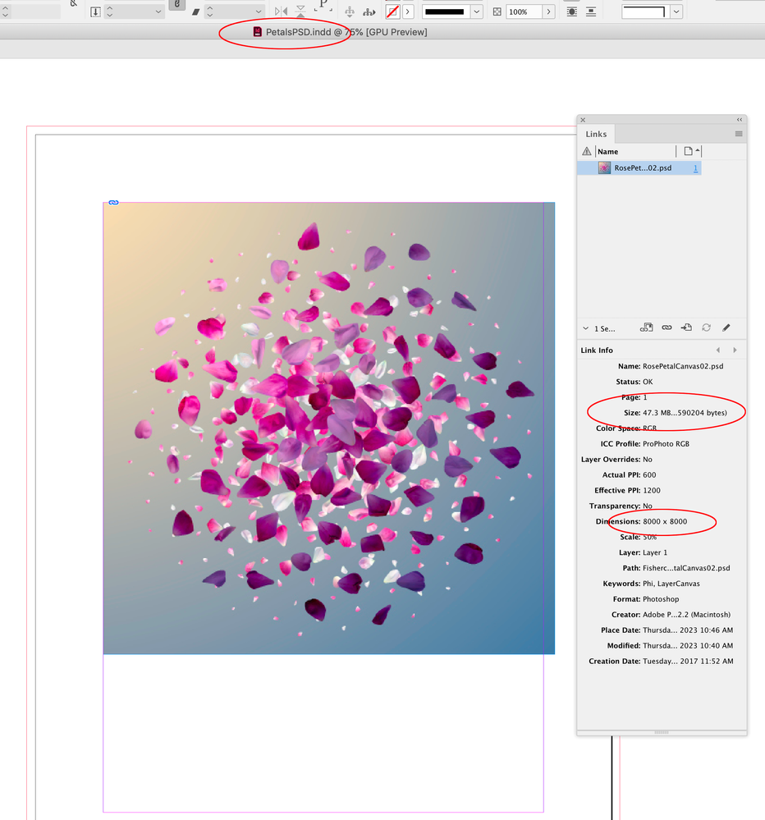Open the shear angle dropdown
This screenshot has width=765, height=820.
(x=259, y=11)
